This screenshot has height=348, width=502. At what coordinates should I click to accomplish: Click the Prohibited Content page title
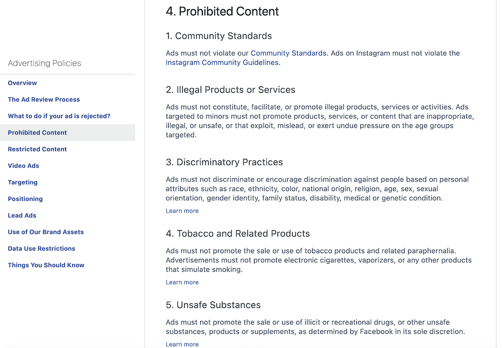(222, 11)
